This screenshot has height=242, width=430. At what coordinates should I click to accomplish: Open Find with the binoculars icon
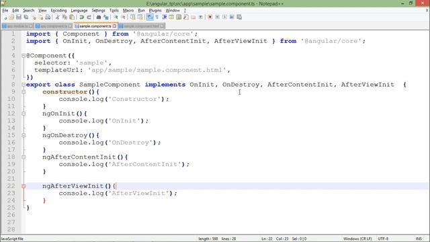[99, 17]
